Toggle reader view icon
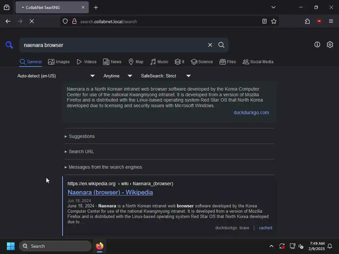 coord(265,21)
